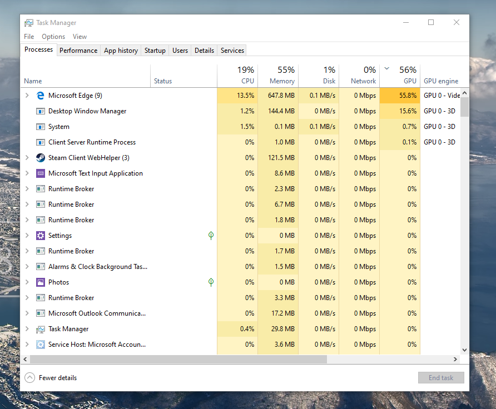
Task: Select the 647.8 MB memory cell
Action: pyautogui.click(x=278, y=96)
